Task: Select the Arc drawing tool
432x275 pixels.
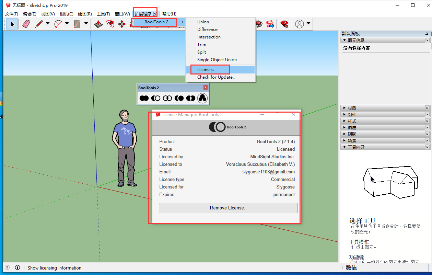Action: pyautogui.click(x=58, y=24)
